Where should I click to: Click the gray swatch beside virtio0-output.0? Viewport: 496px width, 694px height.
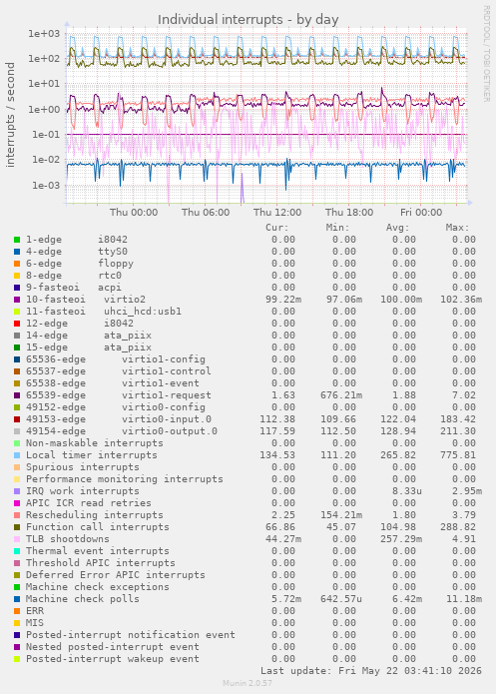point(17,431)
